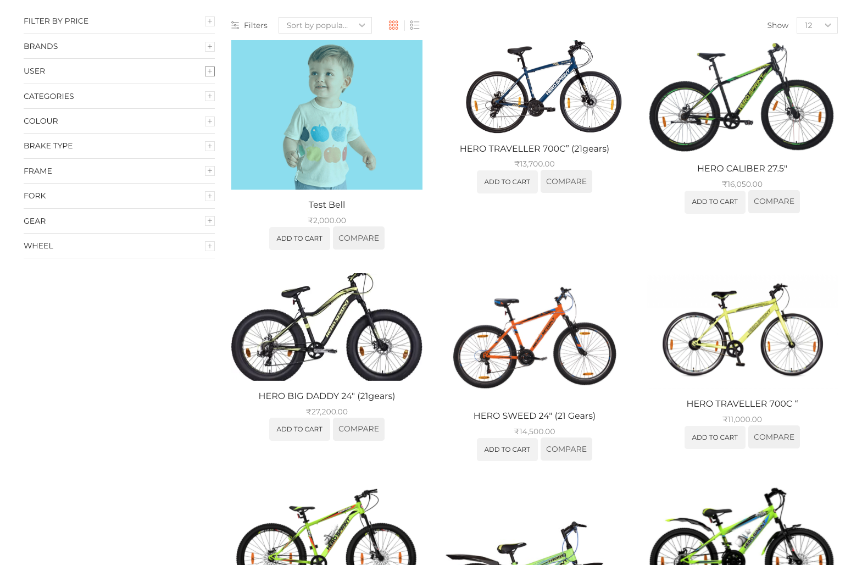Image resolution: width=862 pixels, height=565 pixels.
Task: Expand the COLOUR filter section
Action: [x=119, y=121]
